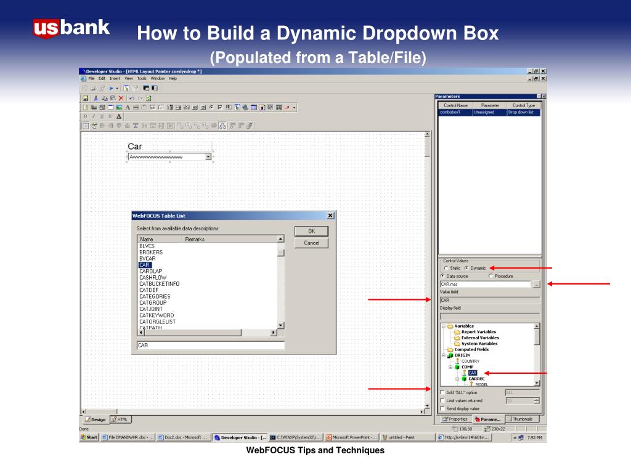631x473 pixels.
Task: Collapse the Variables folder in field tree
Action: [444, 326]
